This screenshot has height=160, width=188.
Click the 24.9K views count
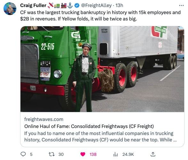[128, 154]
